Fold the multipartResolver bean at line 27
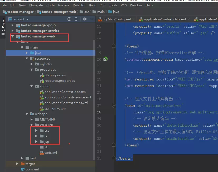 (114, 106)
